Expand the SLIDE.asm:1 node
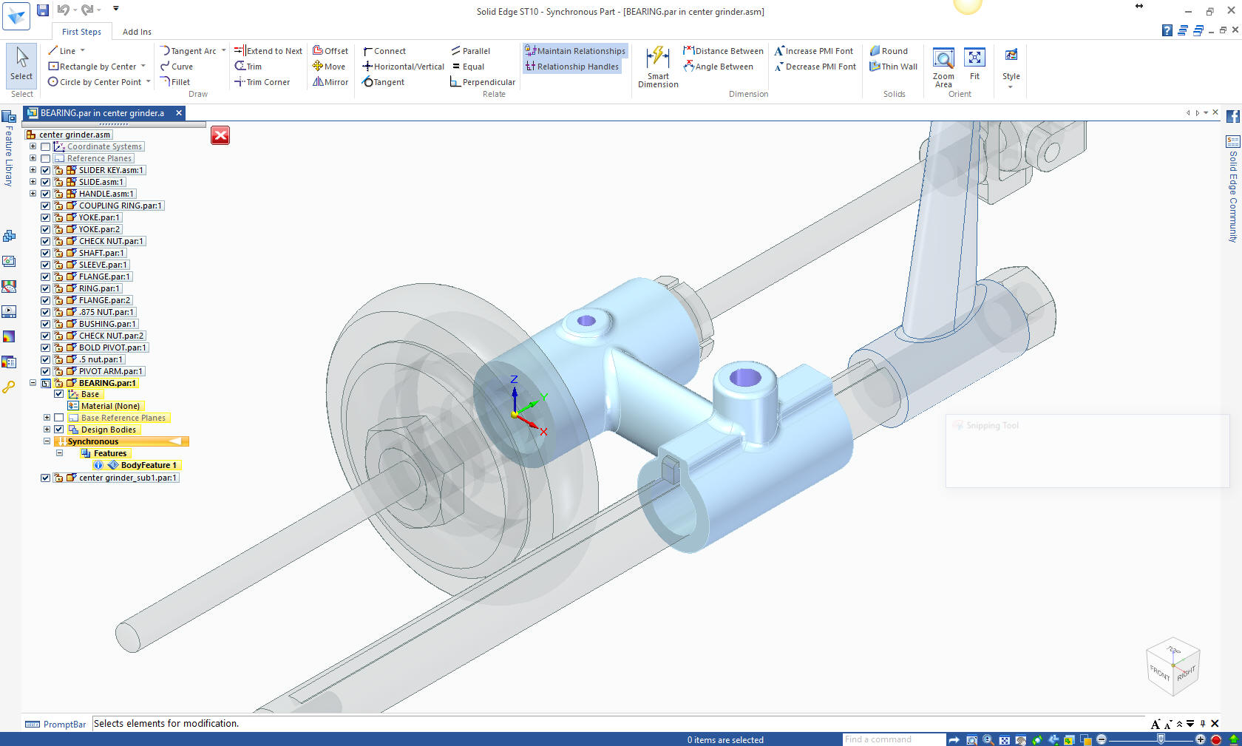Viewport: 1242px width, 746px height. tap(33, 182)
